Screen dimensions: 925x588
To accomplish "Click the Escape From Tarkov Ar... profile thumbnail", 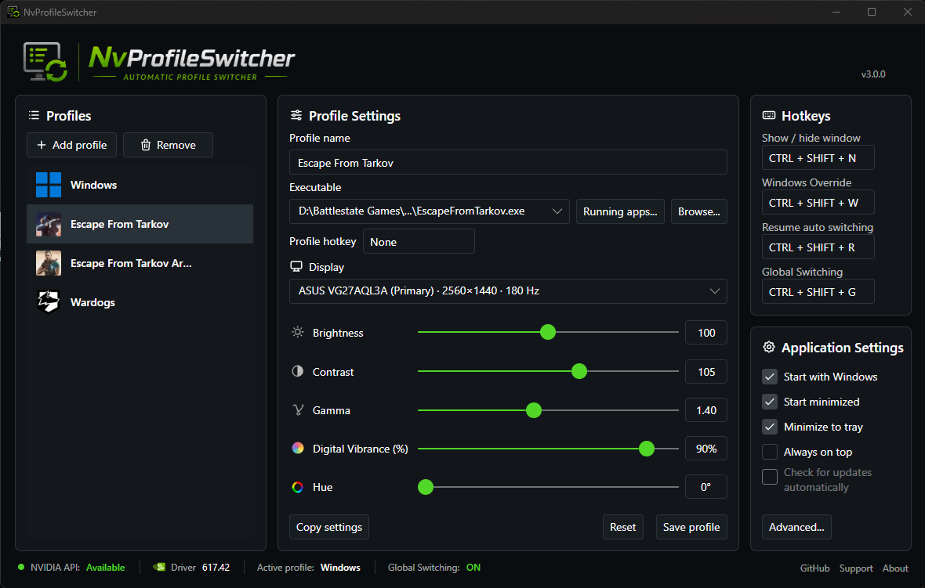I will (x=49, y=263).
